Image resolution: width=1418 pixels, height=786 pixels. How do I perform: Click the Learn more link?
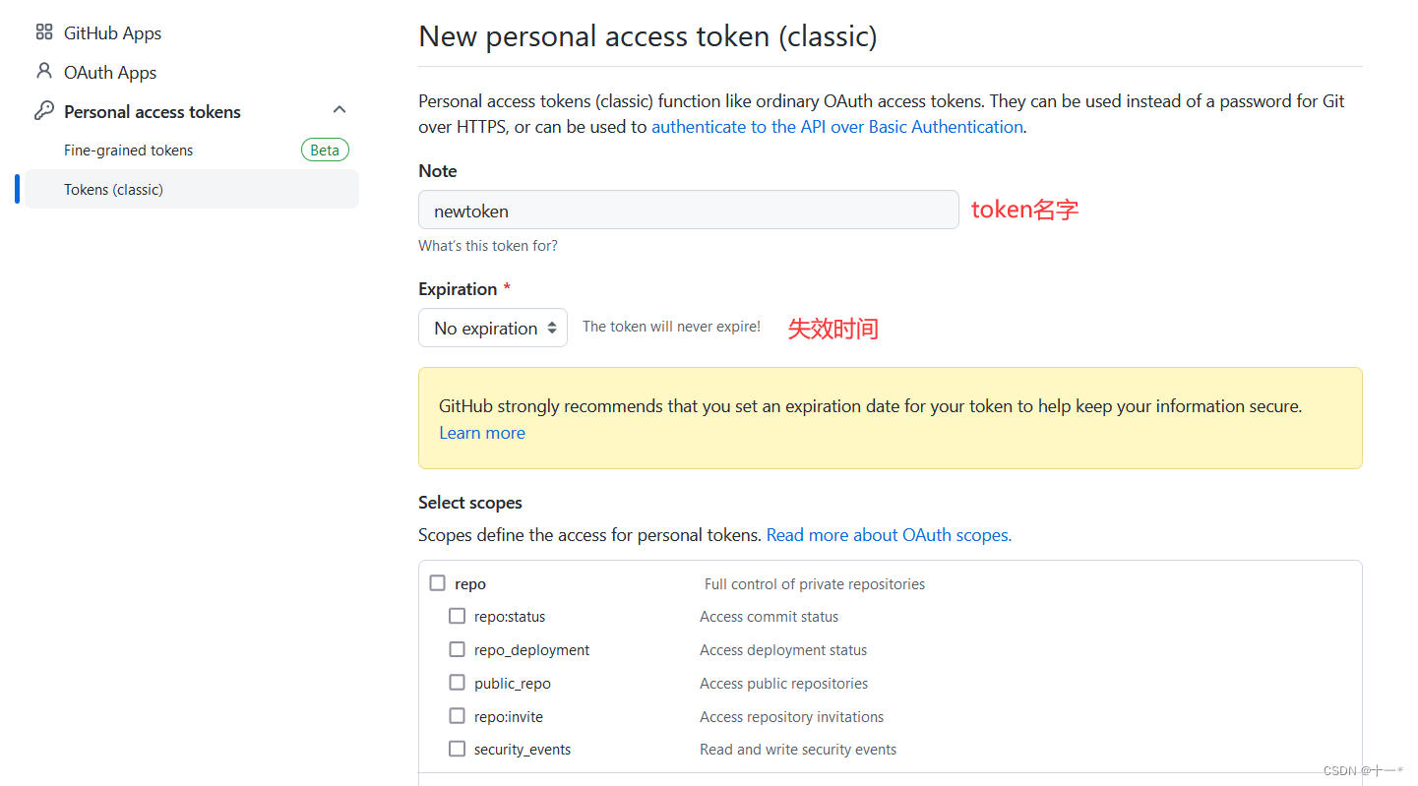click(482, 433)
